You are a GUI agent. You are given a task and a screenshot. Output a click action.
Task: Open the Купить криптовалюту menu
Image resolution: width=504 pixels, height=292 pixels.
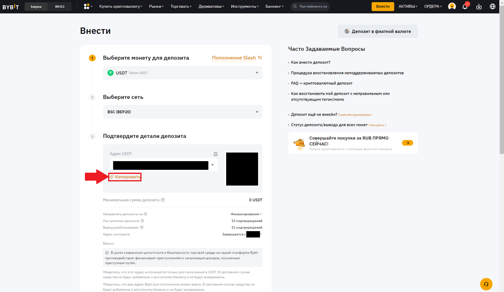(x=121, y=6)
